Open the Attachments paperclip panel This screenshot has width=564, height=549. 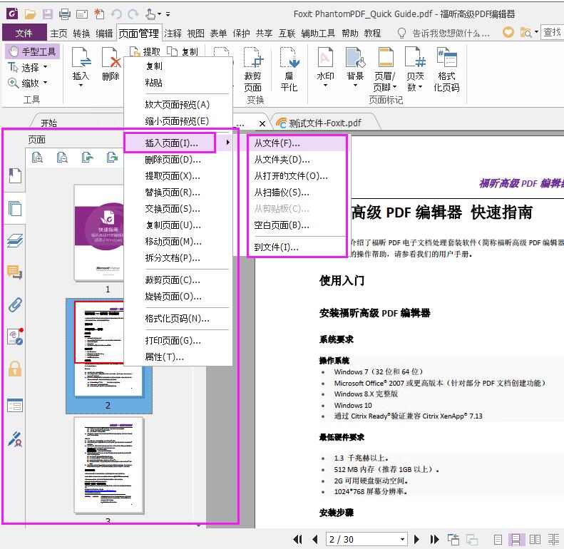click(15, 305)
